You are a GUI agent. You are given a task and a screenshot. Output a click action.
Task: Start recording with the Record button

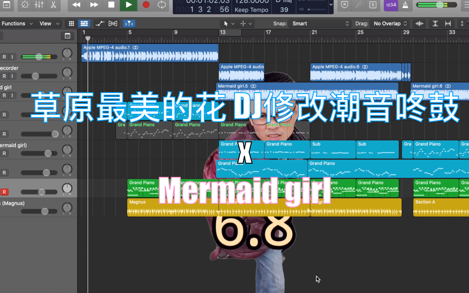pyautogui.click(x=146, y=5)
